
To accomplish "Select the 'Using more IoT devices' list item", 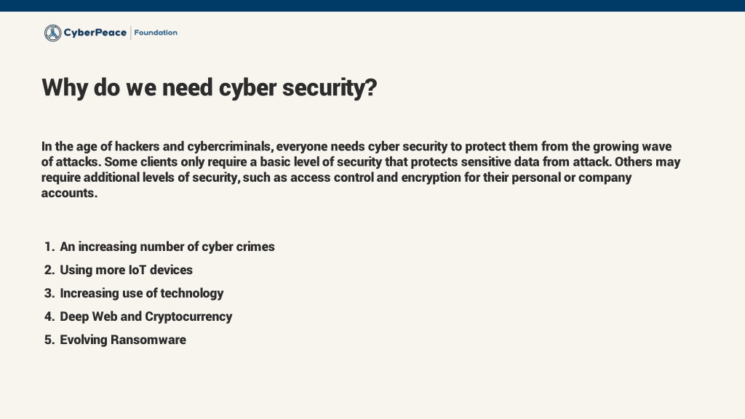I will click(127, 271).
